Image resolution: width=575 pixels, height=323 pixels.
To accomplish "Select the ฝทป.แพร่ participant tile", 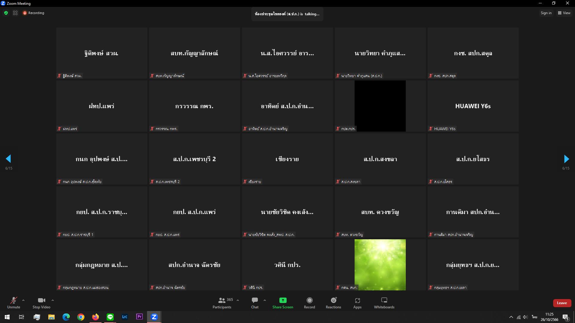I will tap(102, 106).
